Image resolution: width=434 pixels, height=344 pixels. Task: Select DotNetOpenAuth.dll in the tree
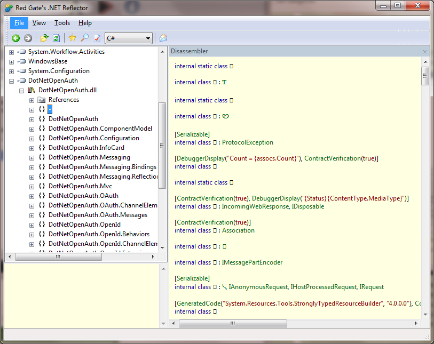click(x=68, y=90)
